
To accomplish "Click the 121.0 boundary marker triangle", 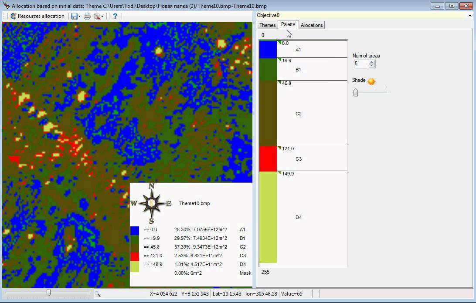I will [x=279, y=148].
